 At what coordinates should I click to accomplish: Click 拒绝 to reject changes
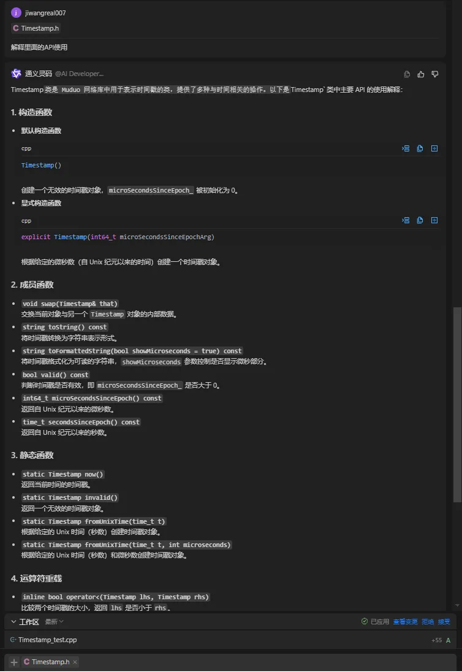[428, 621]
